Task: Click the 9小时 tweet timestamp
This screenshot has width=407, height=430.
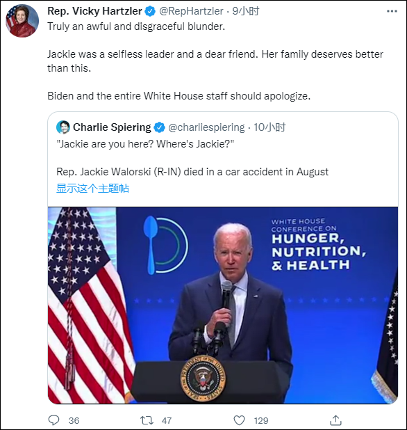Action: [246, 11]
